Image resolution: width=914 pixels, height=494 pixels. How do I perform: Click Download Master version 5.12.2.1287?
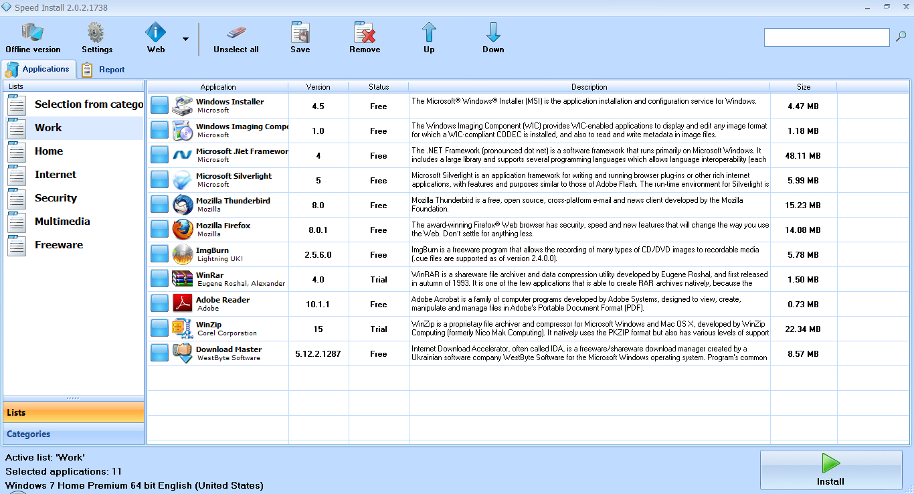tap(318, 353)
